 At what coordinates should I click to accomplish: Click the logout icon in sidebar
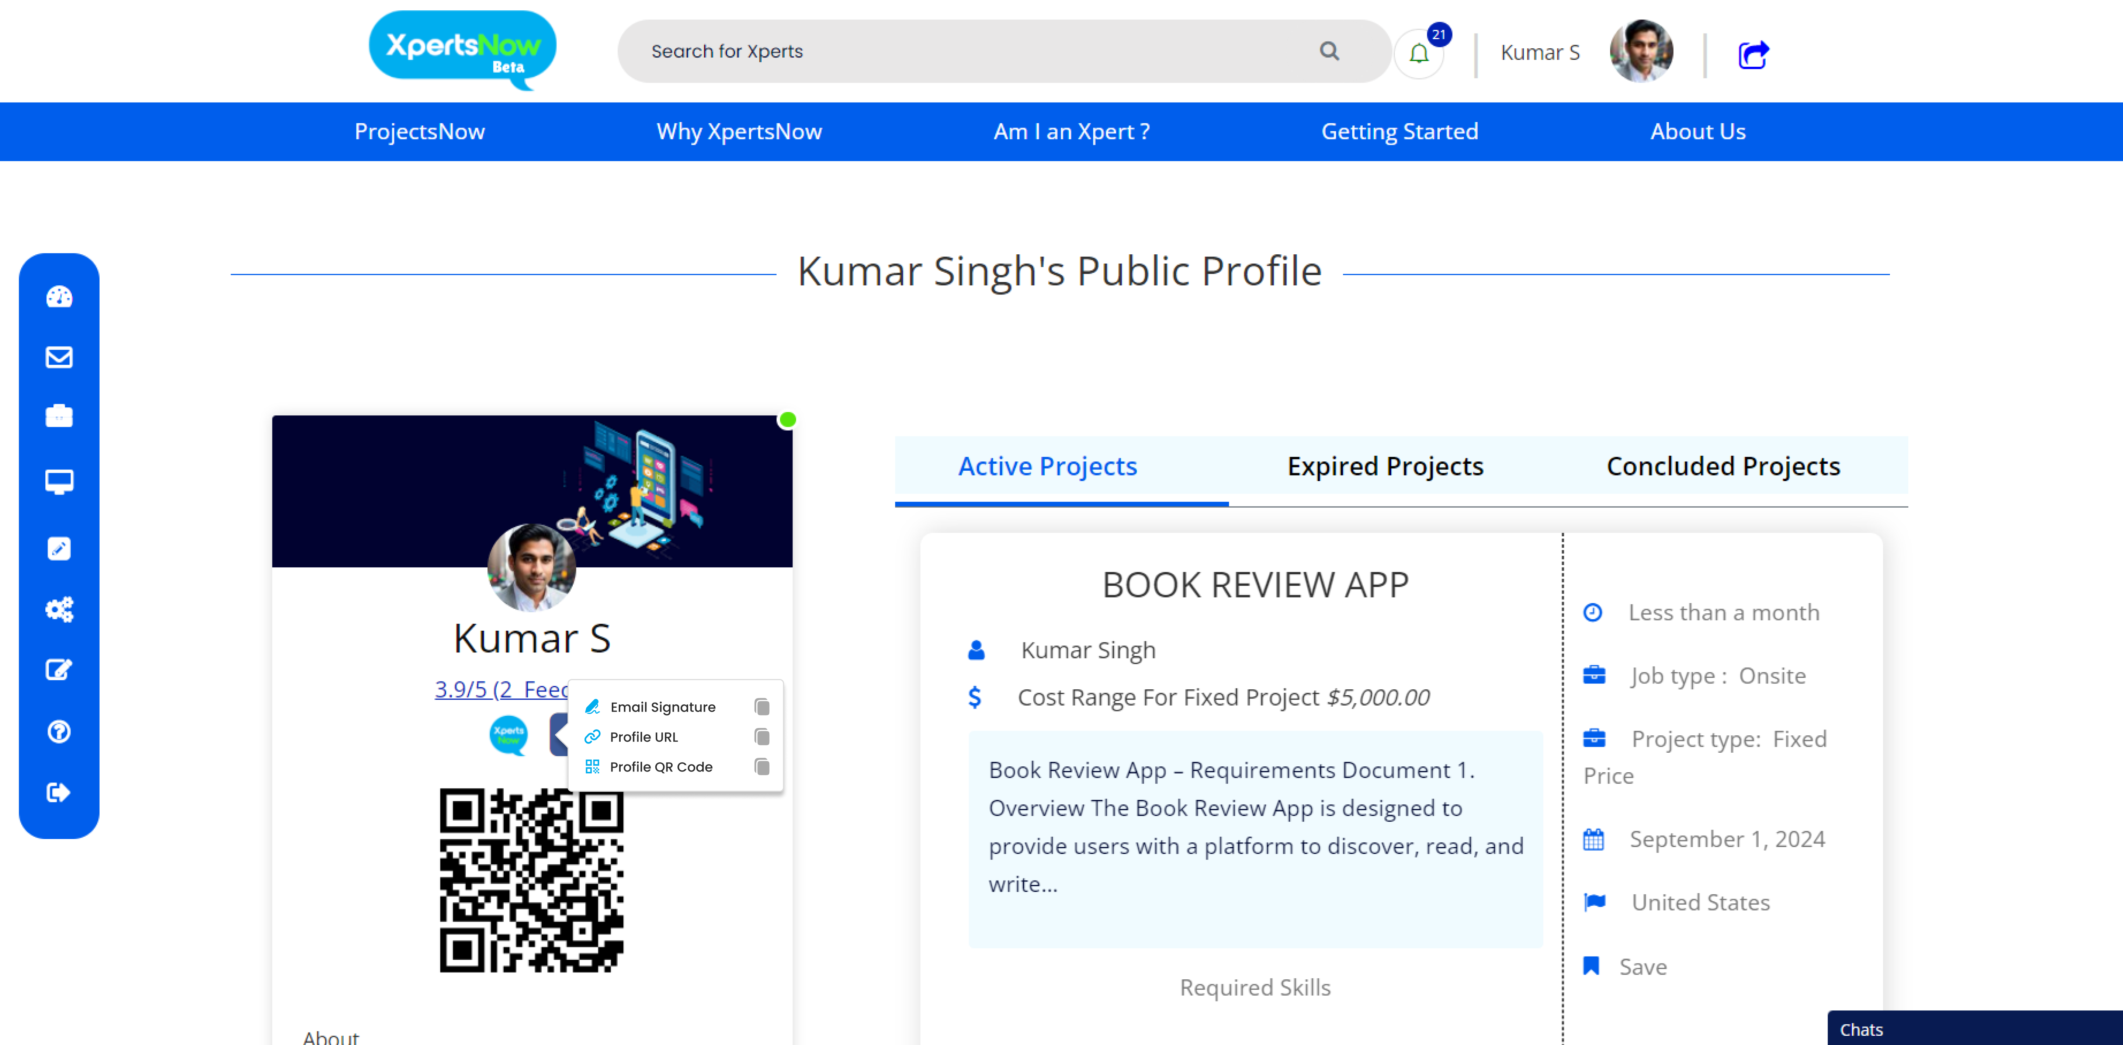coord(59,792)
